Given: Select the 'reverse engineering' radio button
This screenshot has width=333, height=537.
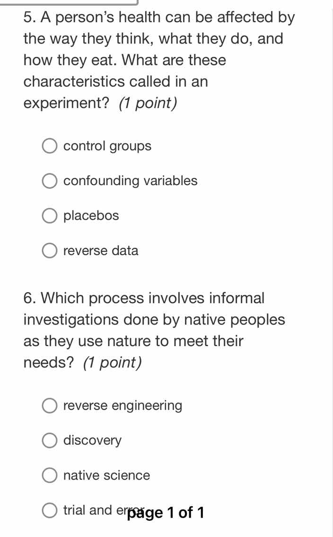Looking at the screenshot, I should 50,406.
